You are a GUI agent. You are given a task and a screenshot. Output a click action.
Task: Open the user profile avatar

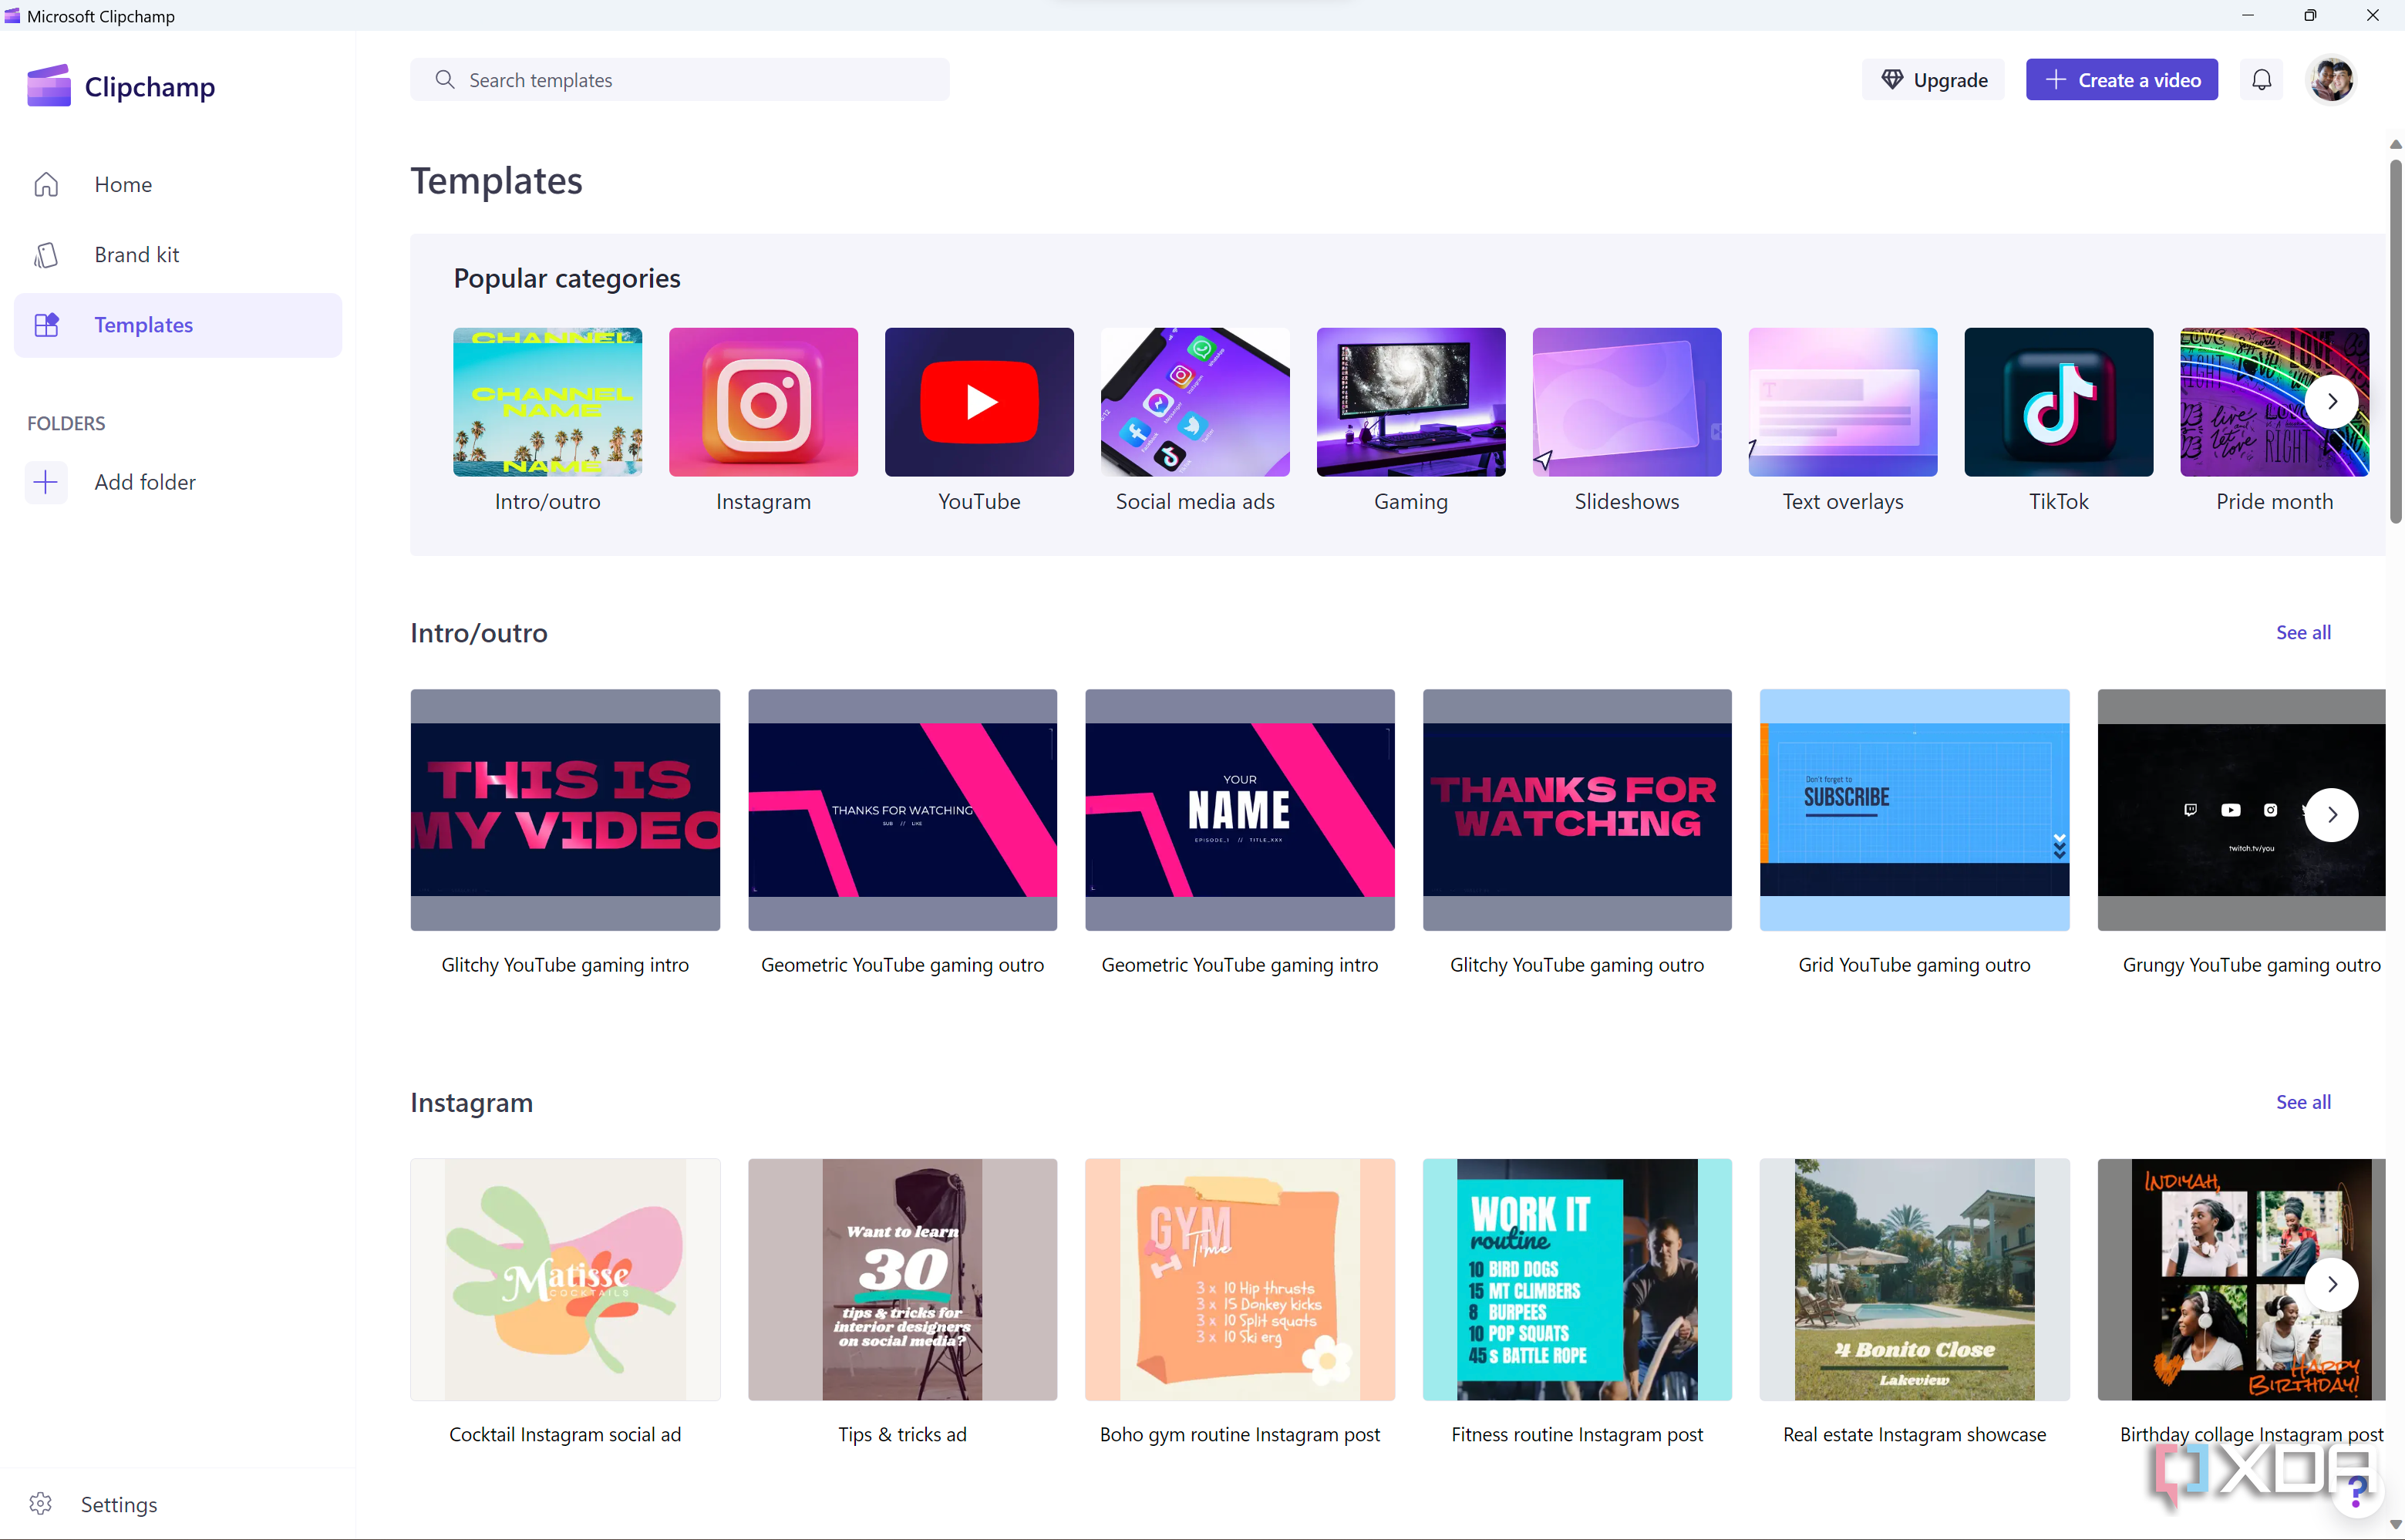pos(2331,80)
